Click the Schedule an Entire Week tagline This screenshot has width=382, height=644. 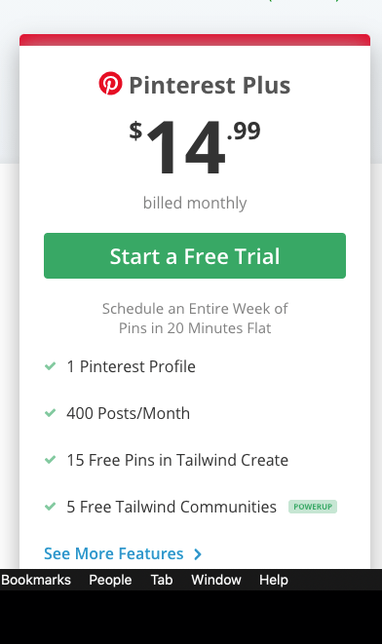195,319
